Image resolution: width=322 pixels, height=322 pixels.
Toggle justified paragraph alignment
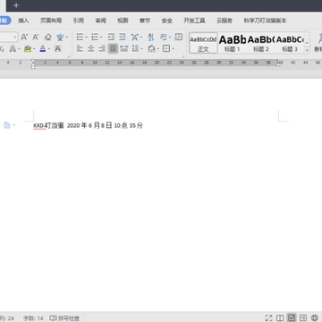tap(113, 48)
